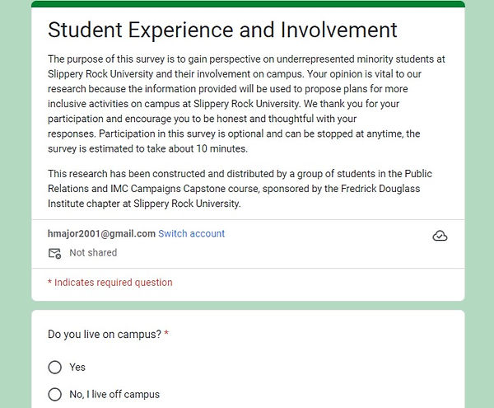Click the "Yes" option label text
Screen dimensions: 494x408
click(77, 367)
